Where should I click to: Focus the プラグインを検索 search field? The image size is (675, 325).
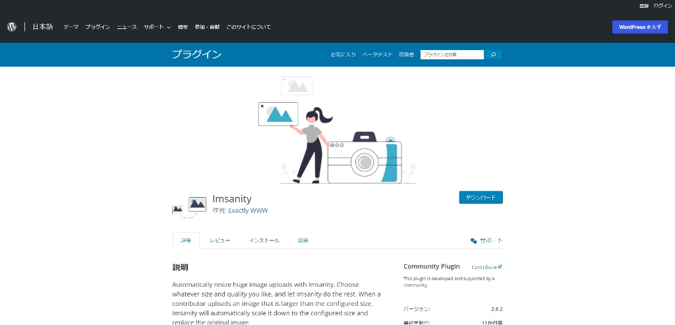(x=452, y=55)
